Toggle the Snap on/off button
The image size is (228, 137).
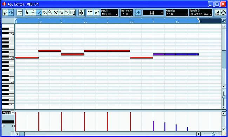tap(138, 13)
